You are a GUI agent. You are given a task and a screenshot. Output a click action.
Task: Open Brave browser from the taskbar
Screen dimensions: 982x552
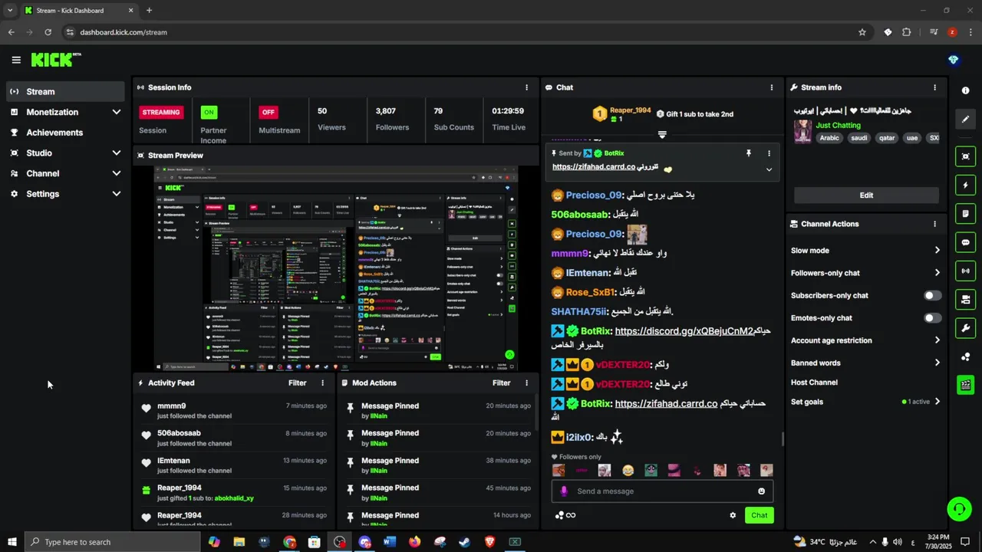point(489,542)
